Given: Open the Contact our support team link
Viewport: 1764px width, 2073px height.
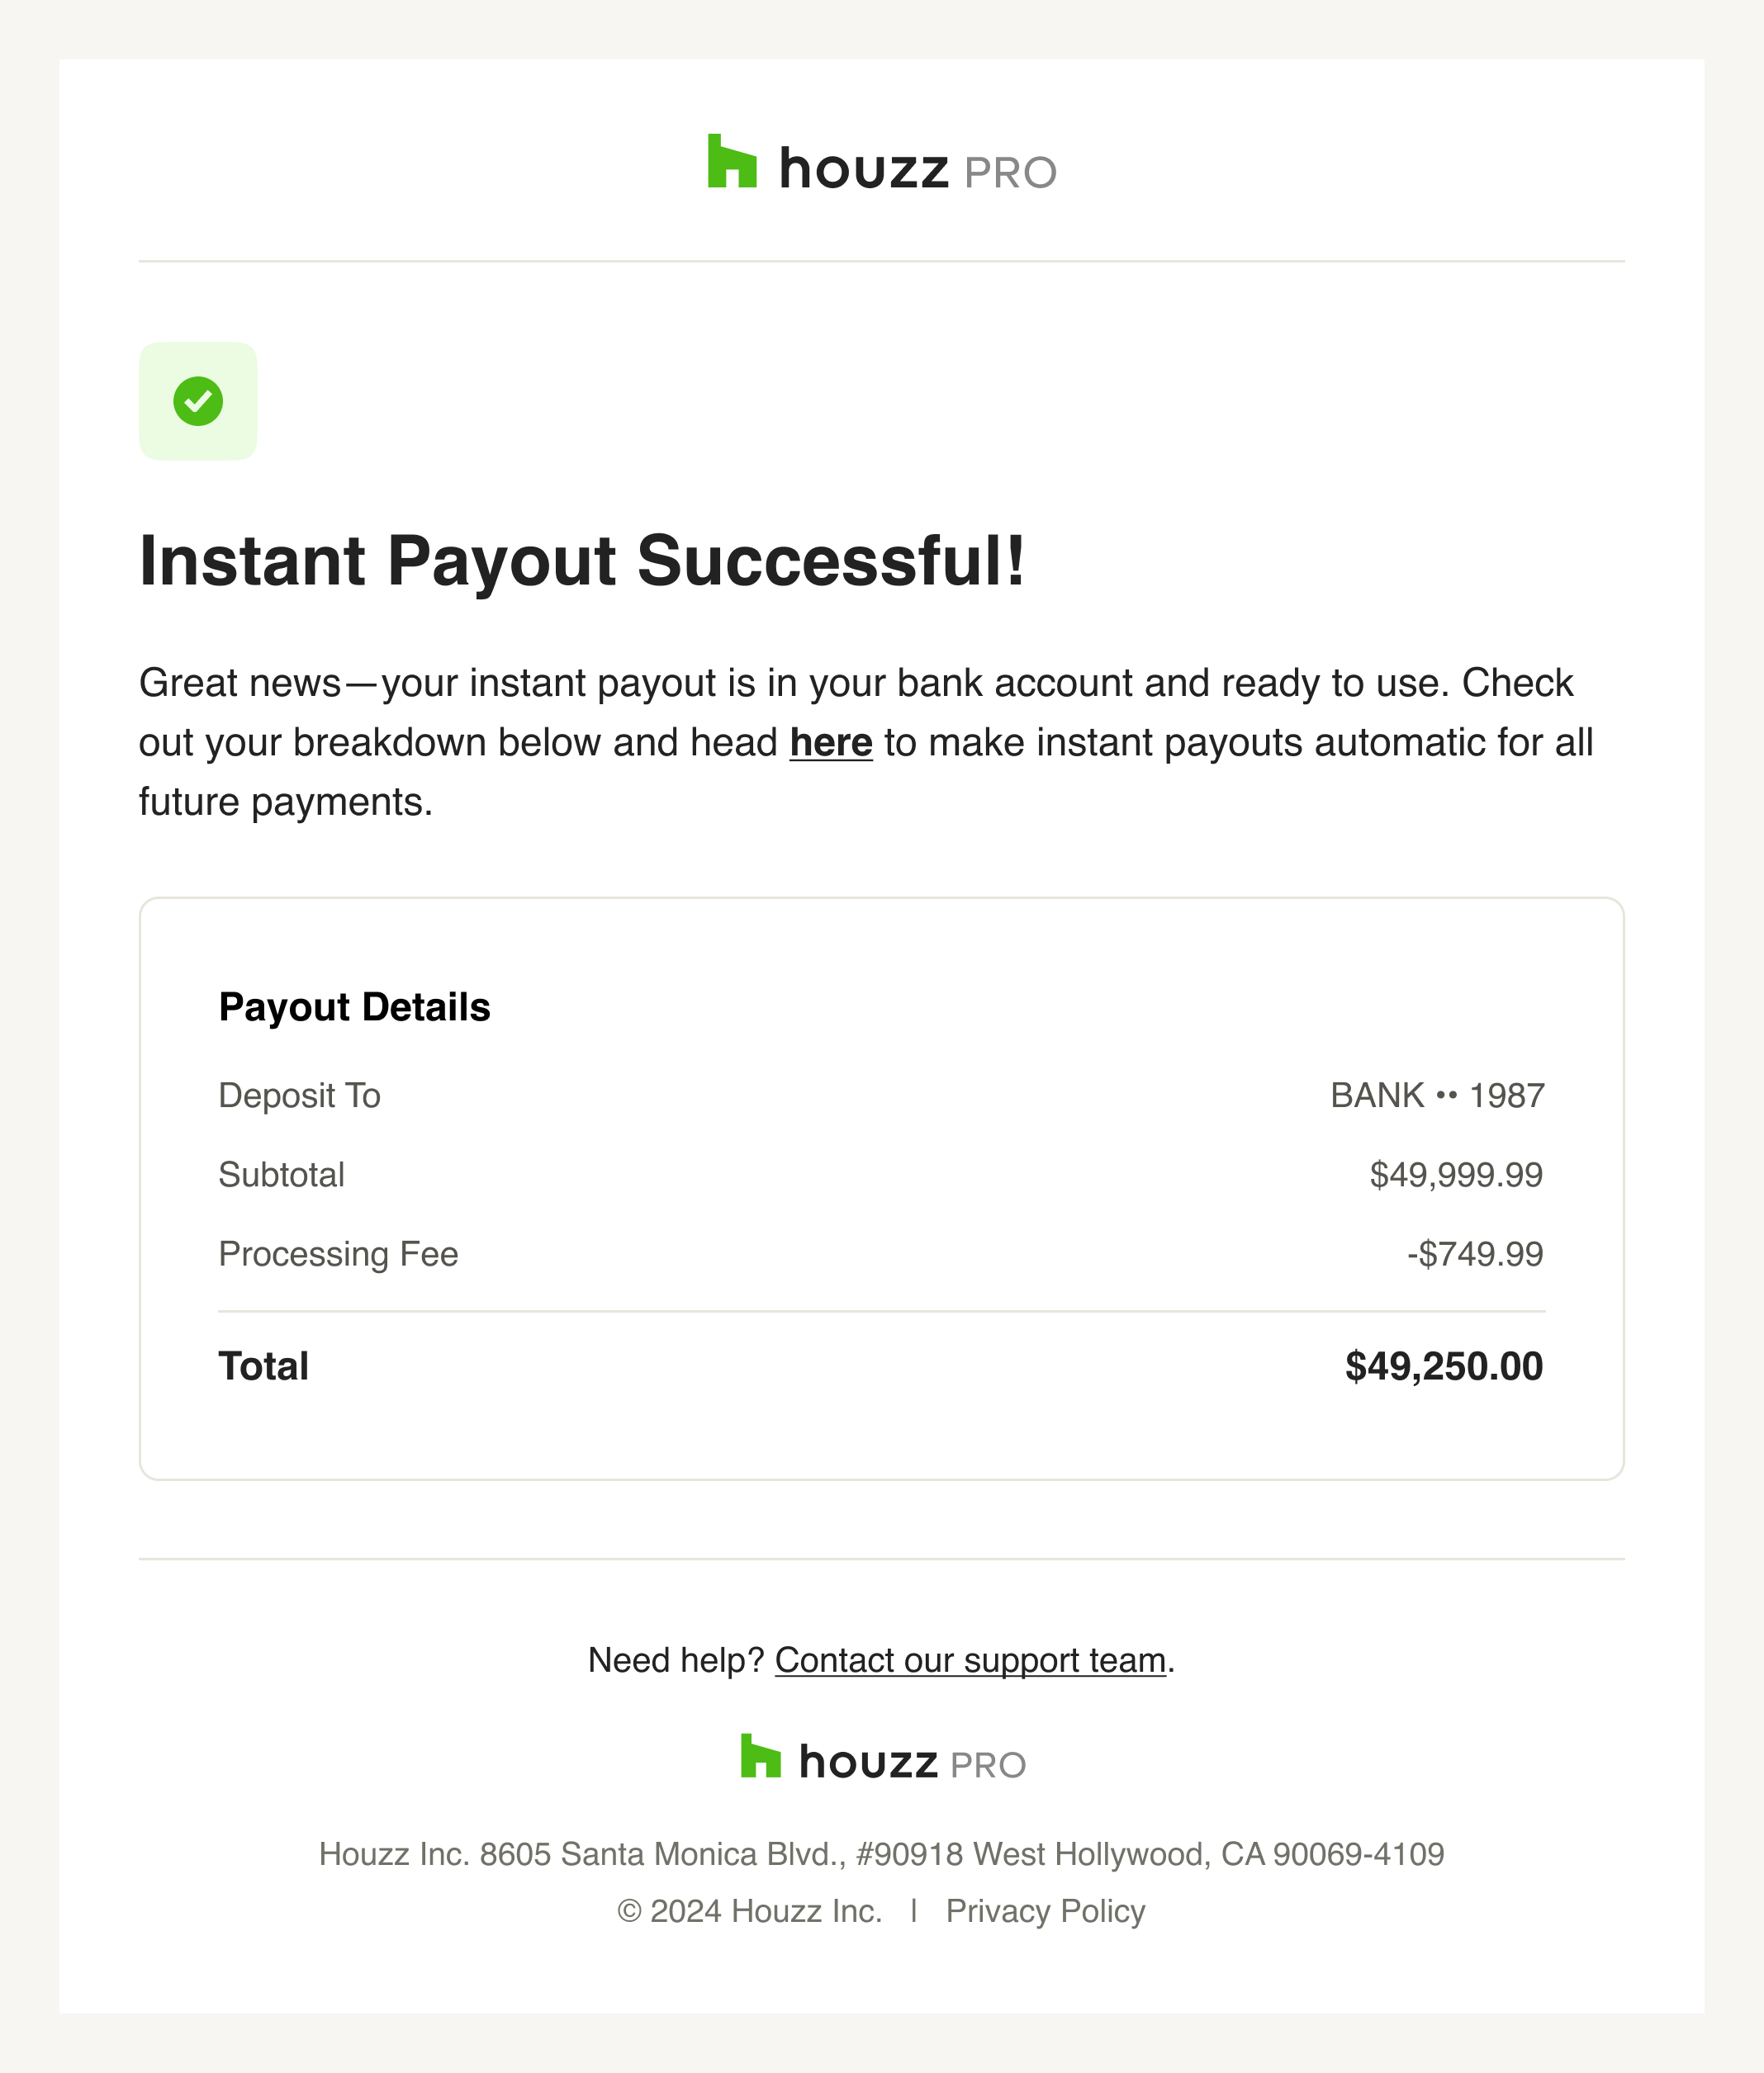Looking at the screenshot, I should click(x=970, y=1660).
